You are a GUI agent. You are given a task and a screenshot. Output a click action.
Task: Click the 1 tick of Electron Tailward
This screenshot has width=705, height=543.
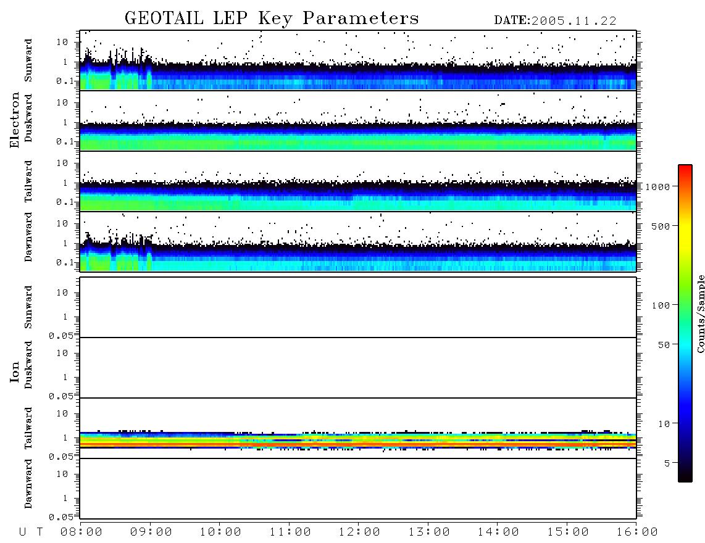point(65,183)
